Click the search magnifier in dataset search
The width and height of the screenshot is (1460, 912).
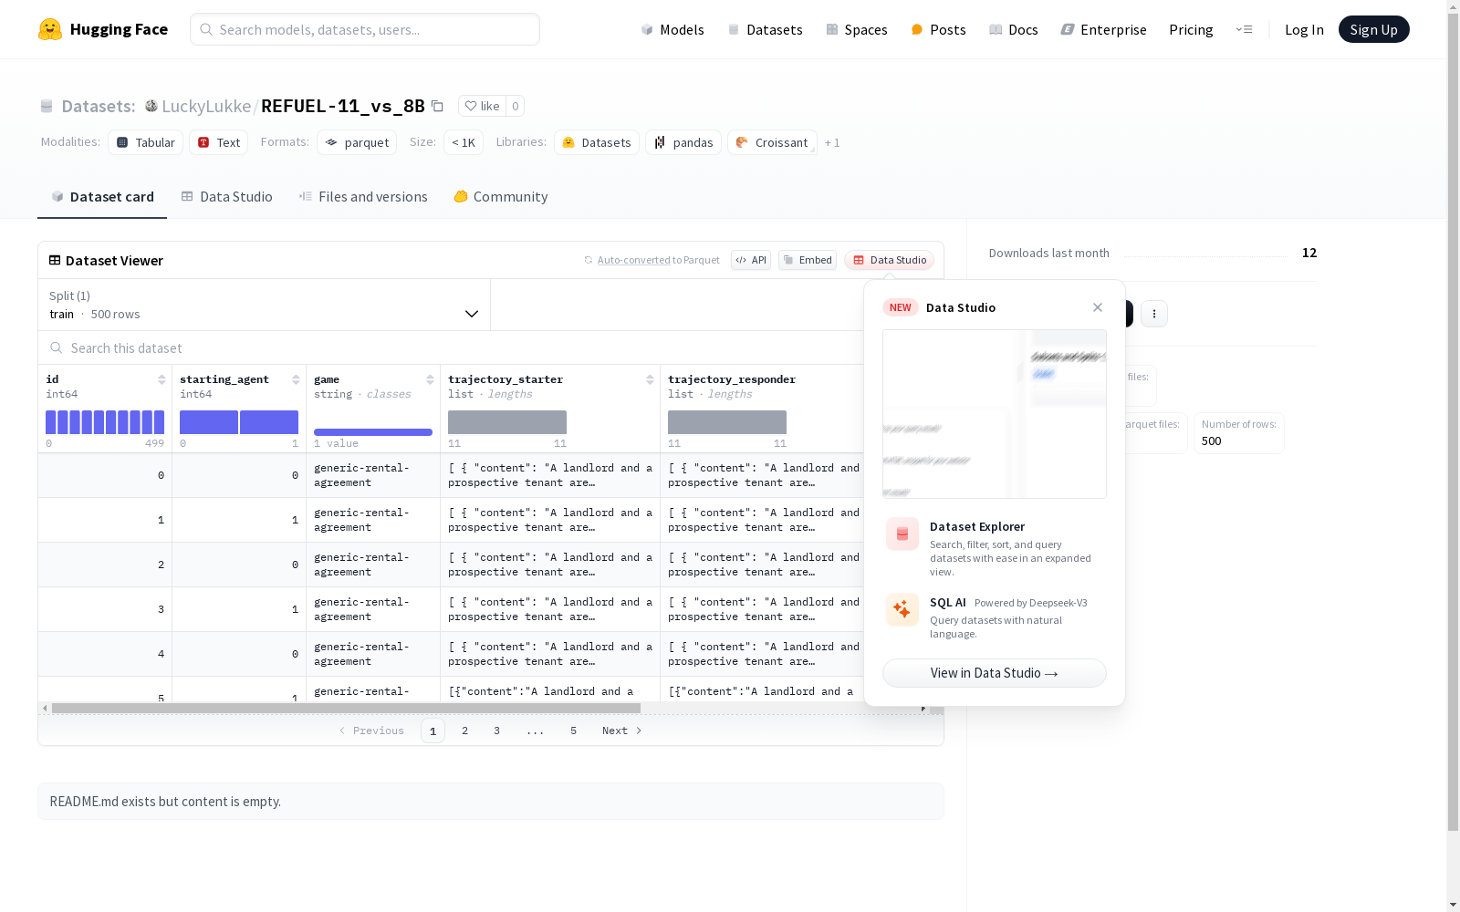point(57,347)
